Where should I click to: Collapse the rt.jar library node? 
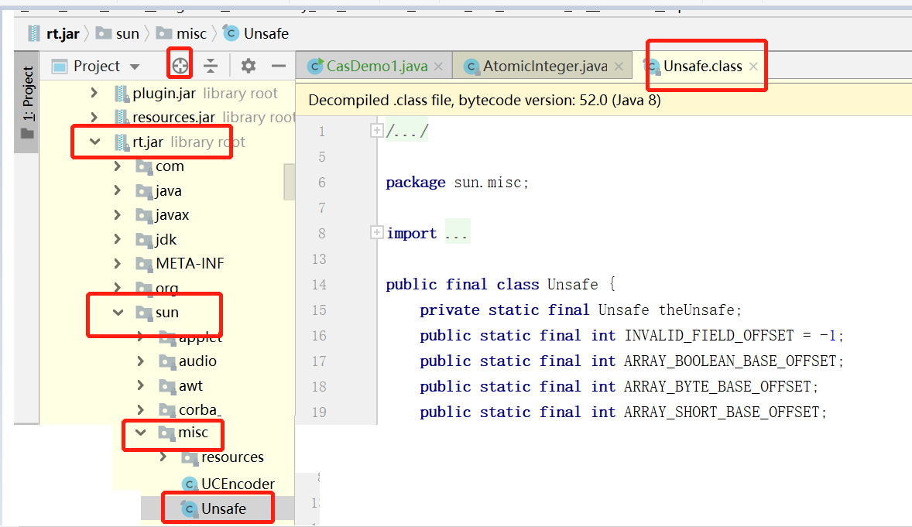point(95,142)
